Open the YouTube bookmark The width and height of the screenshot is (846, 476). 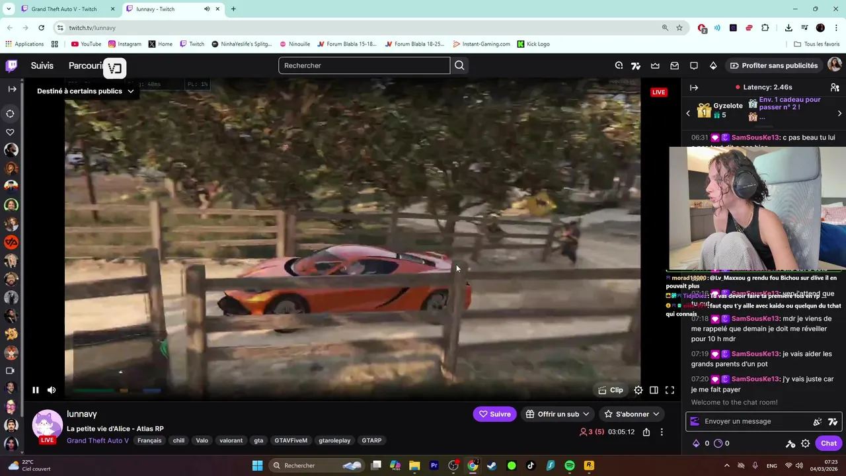tap(86, 44)
